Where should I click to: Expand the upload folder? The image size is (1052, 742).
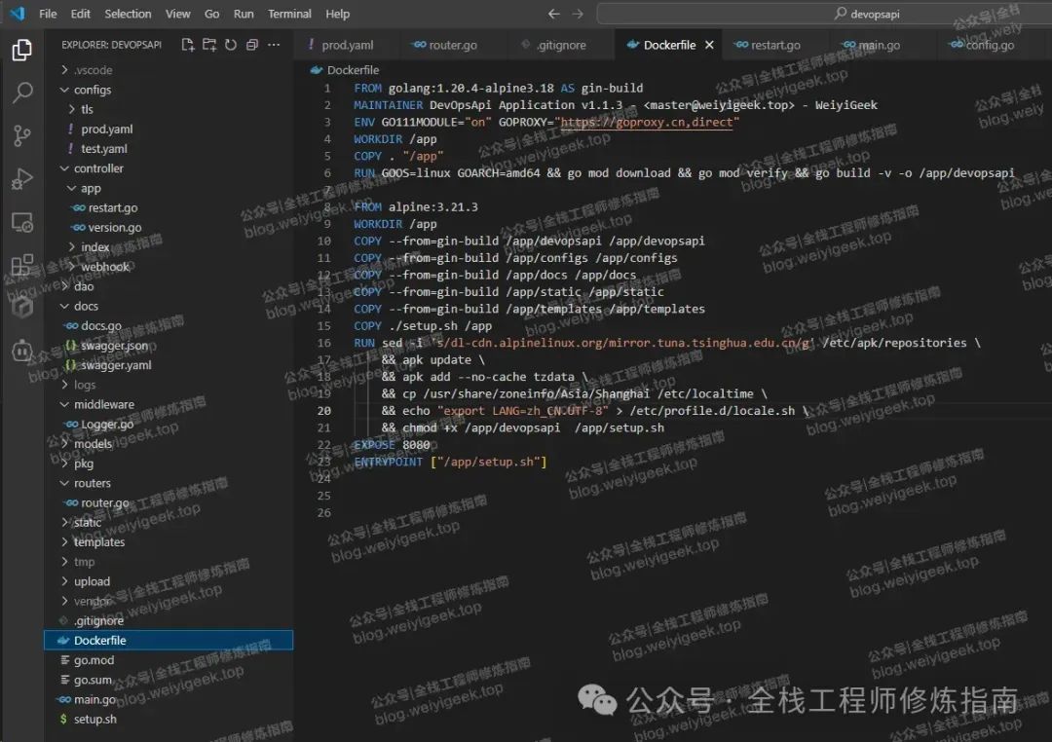[169, 581]
